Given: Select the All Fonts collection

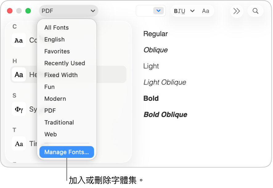Looking at the screenshot, I should [x=56, y=28].
